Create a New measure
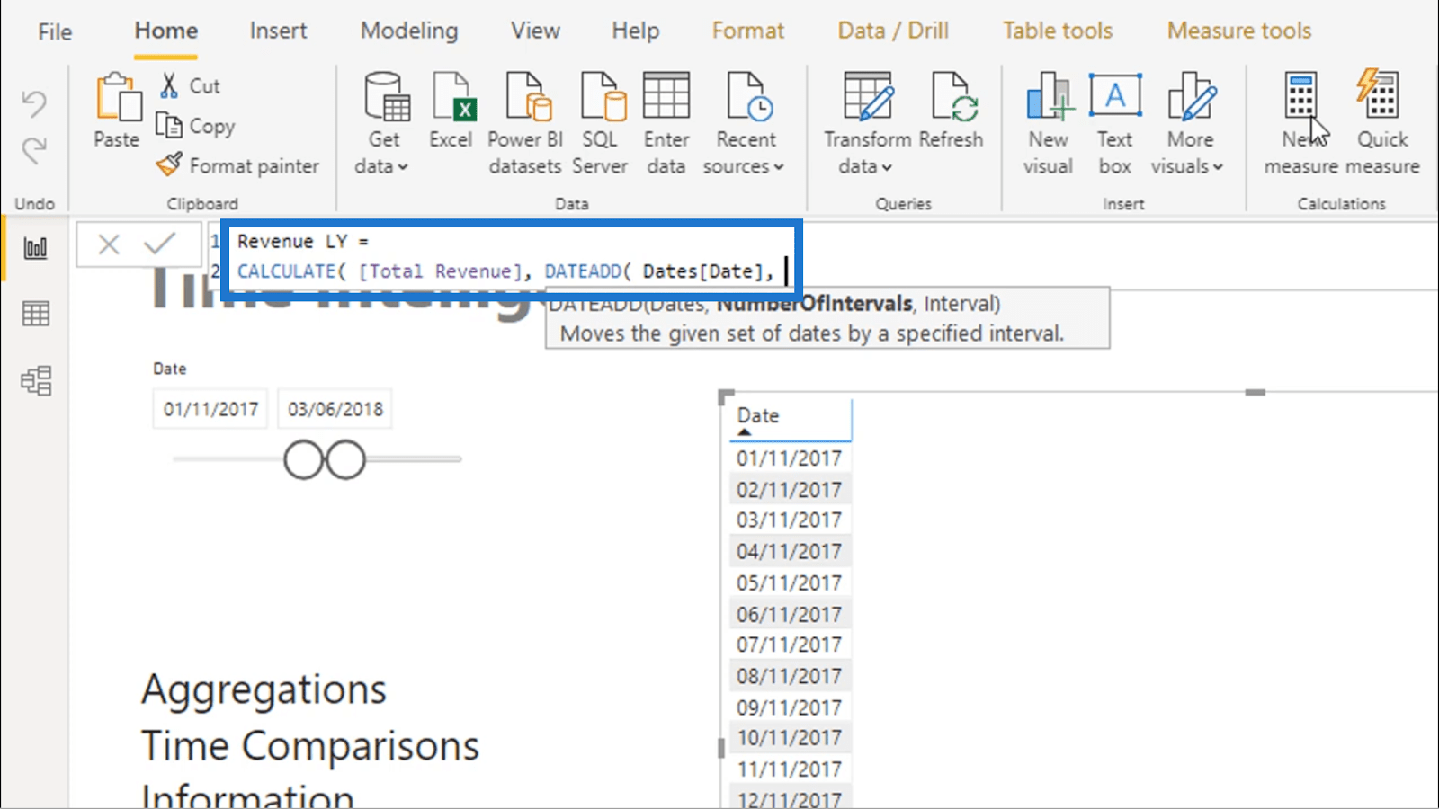The height and width of the screenshot is (809, 1439). (x=1300, y=124)
